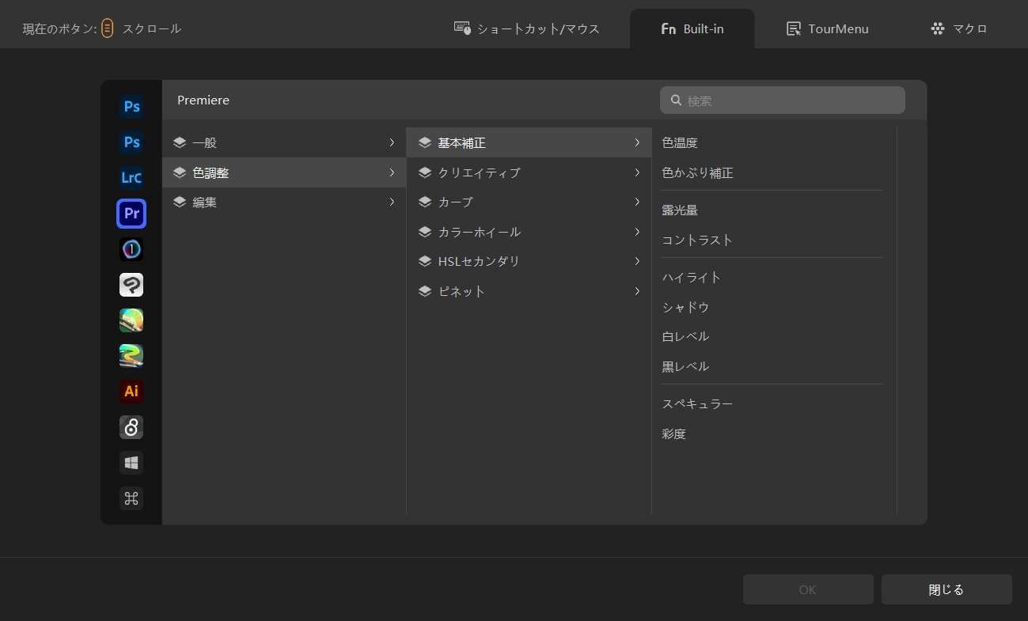Expand the 編集 category
Viewport: 1028px width, 621px height.
(283, 203)
